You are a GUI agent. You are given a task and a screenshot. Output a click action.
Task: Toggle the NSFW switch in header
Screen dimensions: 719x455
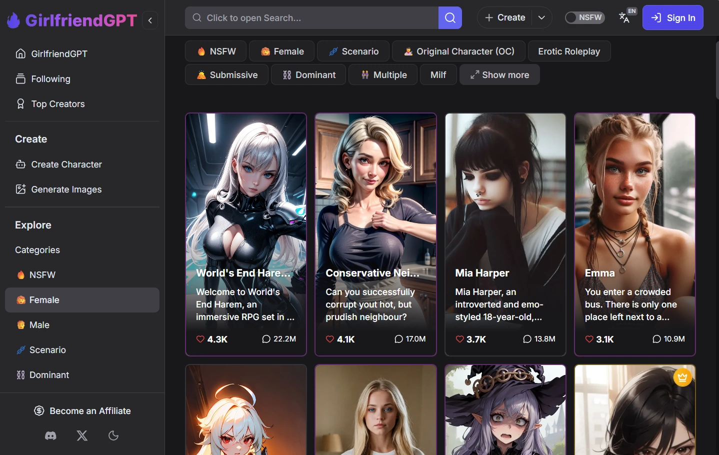[584, 17]
